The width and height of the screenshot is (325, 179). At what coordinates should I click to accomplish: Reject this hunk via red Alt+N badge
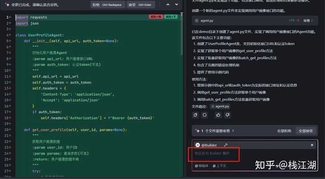point(156,17)
